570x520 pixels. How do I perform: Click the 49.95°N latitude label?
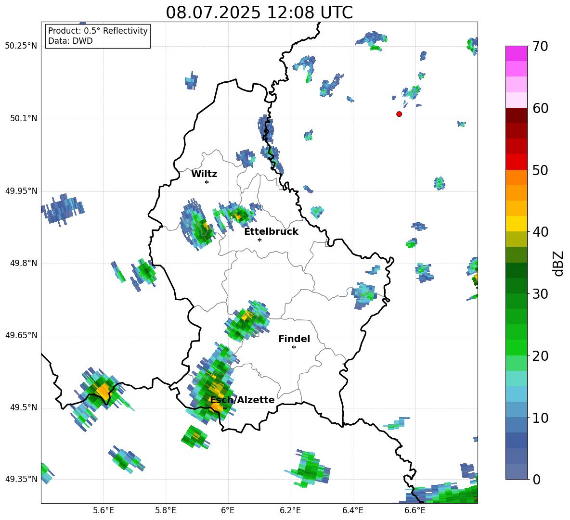coord(21,191)
